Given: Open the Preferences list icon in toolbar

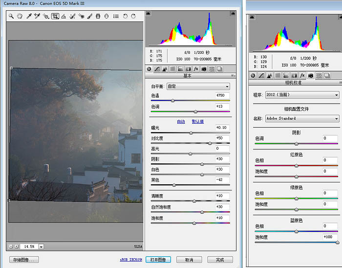Looking at the screenshot, I should [x=116, y=16].
